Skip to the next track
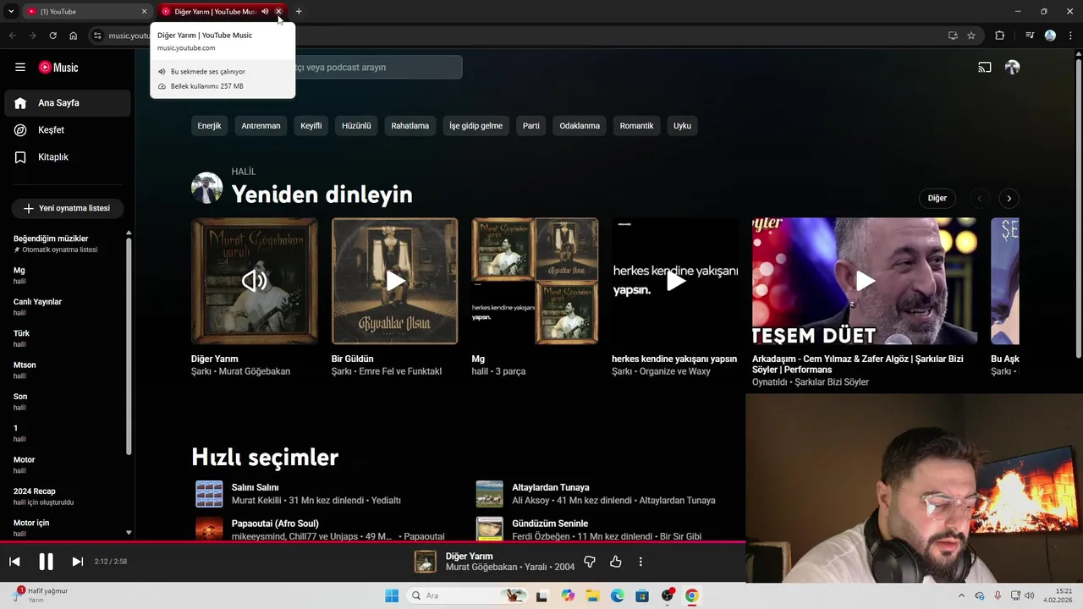Viewport: 1083px width, 609px height. [77, 562]
